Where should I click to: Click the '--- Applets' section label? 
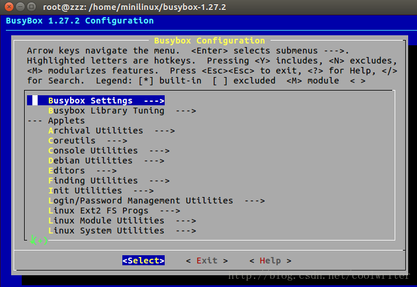pyautogui.click(x=56, y=121)
